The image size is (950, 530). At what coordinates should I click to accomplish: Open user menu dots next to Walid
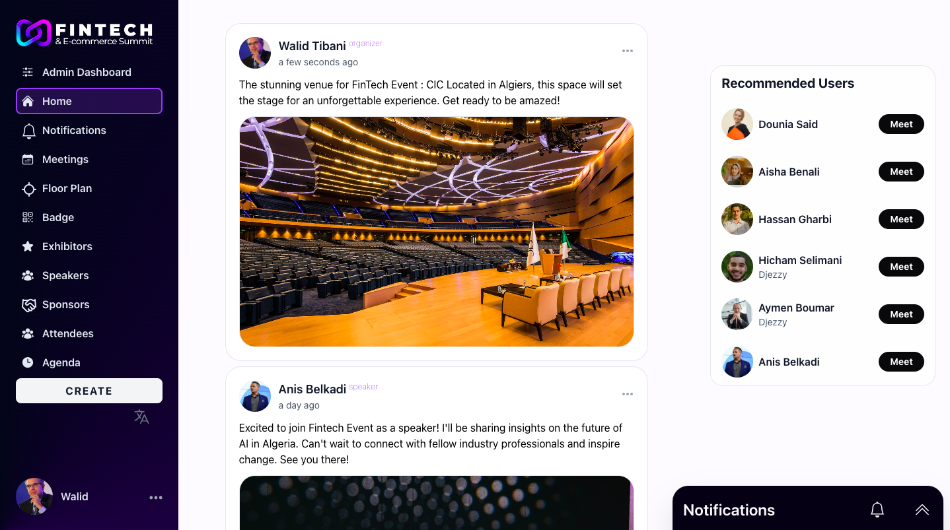(156, 498)
